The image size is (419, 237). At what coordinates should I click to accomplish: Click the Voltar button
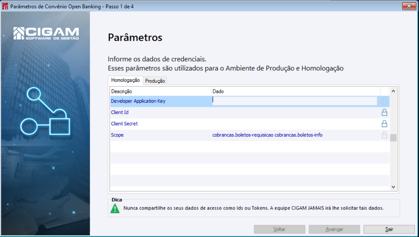pos(279,229)
